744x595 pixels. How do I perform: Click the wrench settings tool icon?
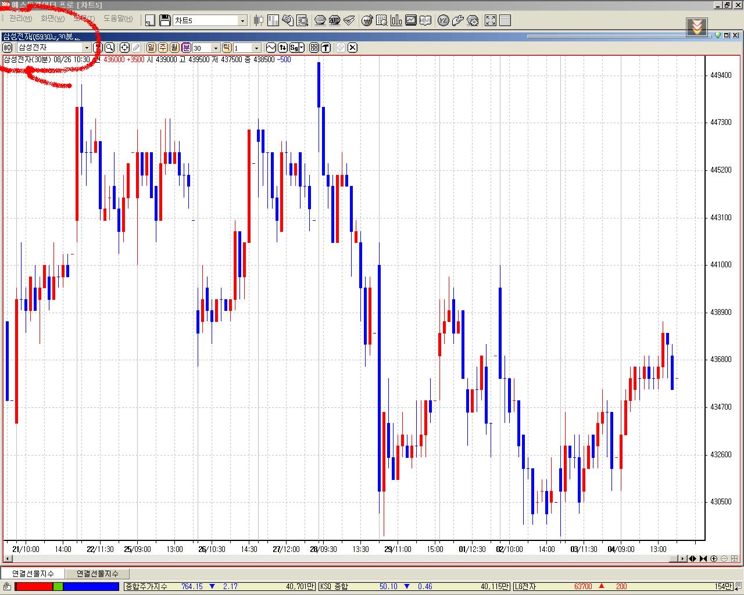[458, 20]
